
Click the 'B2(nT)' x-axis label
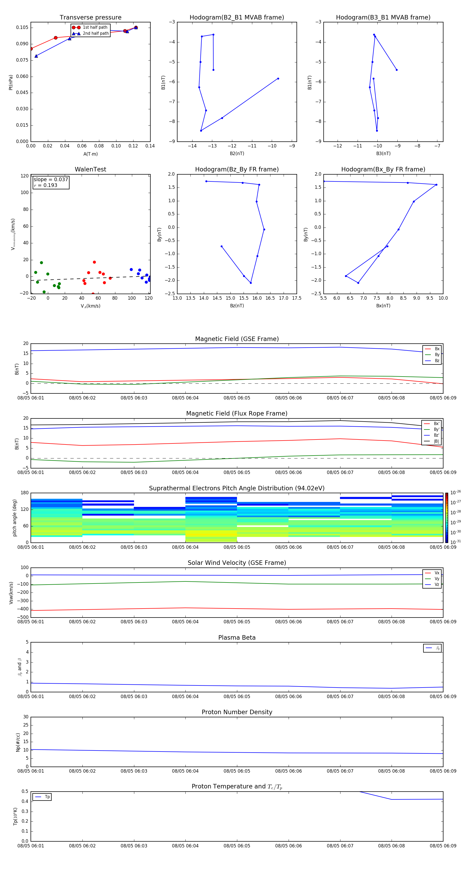pyautogui.click(x=237, y=154)
